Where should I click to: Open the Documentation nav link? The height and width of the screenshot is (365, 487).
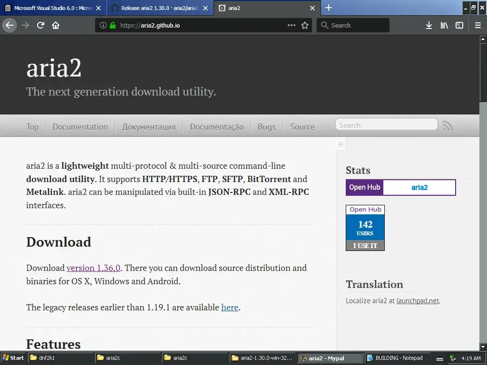80,126
